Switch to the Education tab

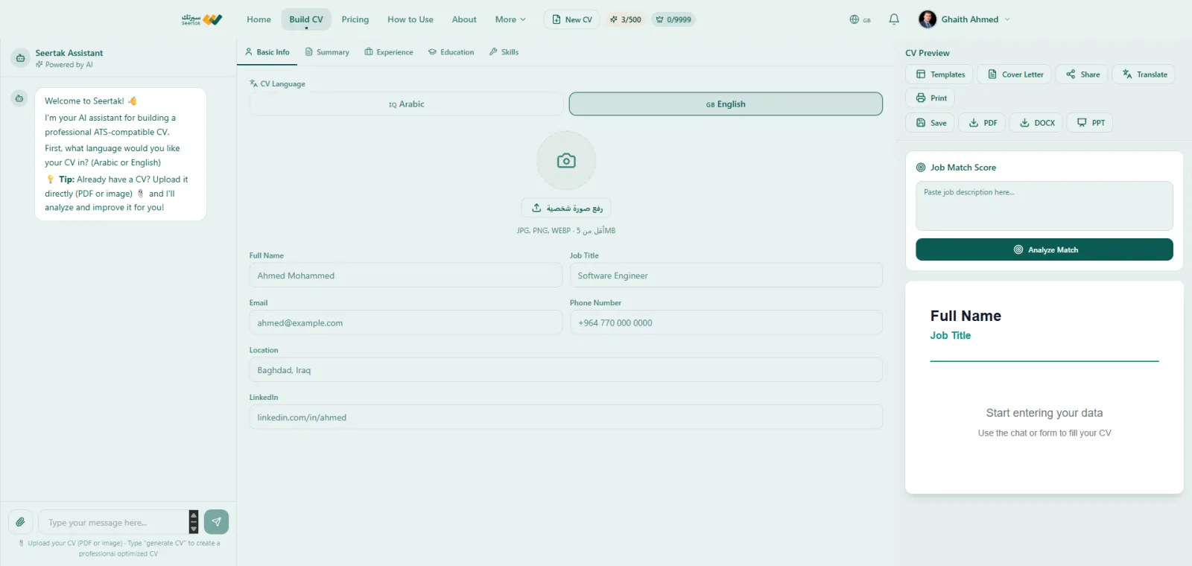(451, 52)
